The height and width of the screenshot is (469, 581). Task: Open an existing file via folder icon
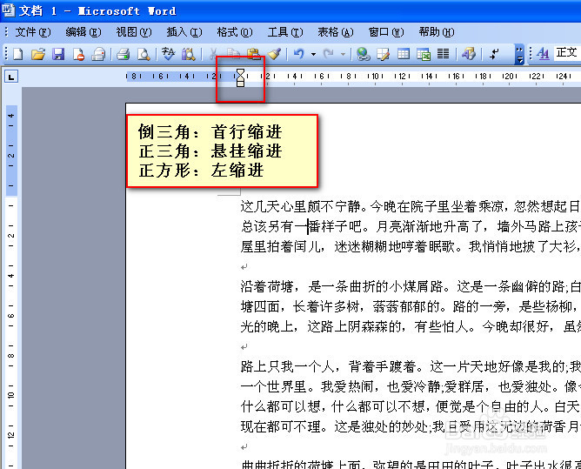pyautogui.click(x=37, y=54)
